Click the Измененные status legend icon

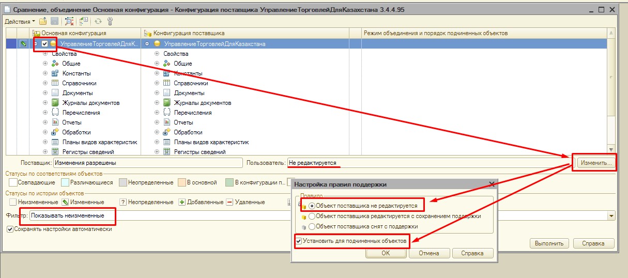(65, 202)
